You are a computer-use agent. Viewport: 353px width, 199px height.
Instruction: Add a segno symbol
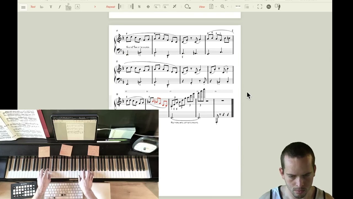139,7
